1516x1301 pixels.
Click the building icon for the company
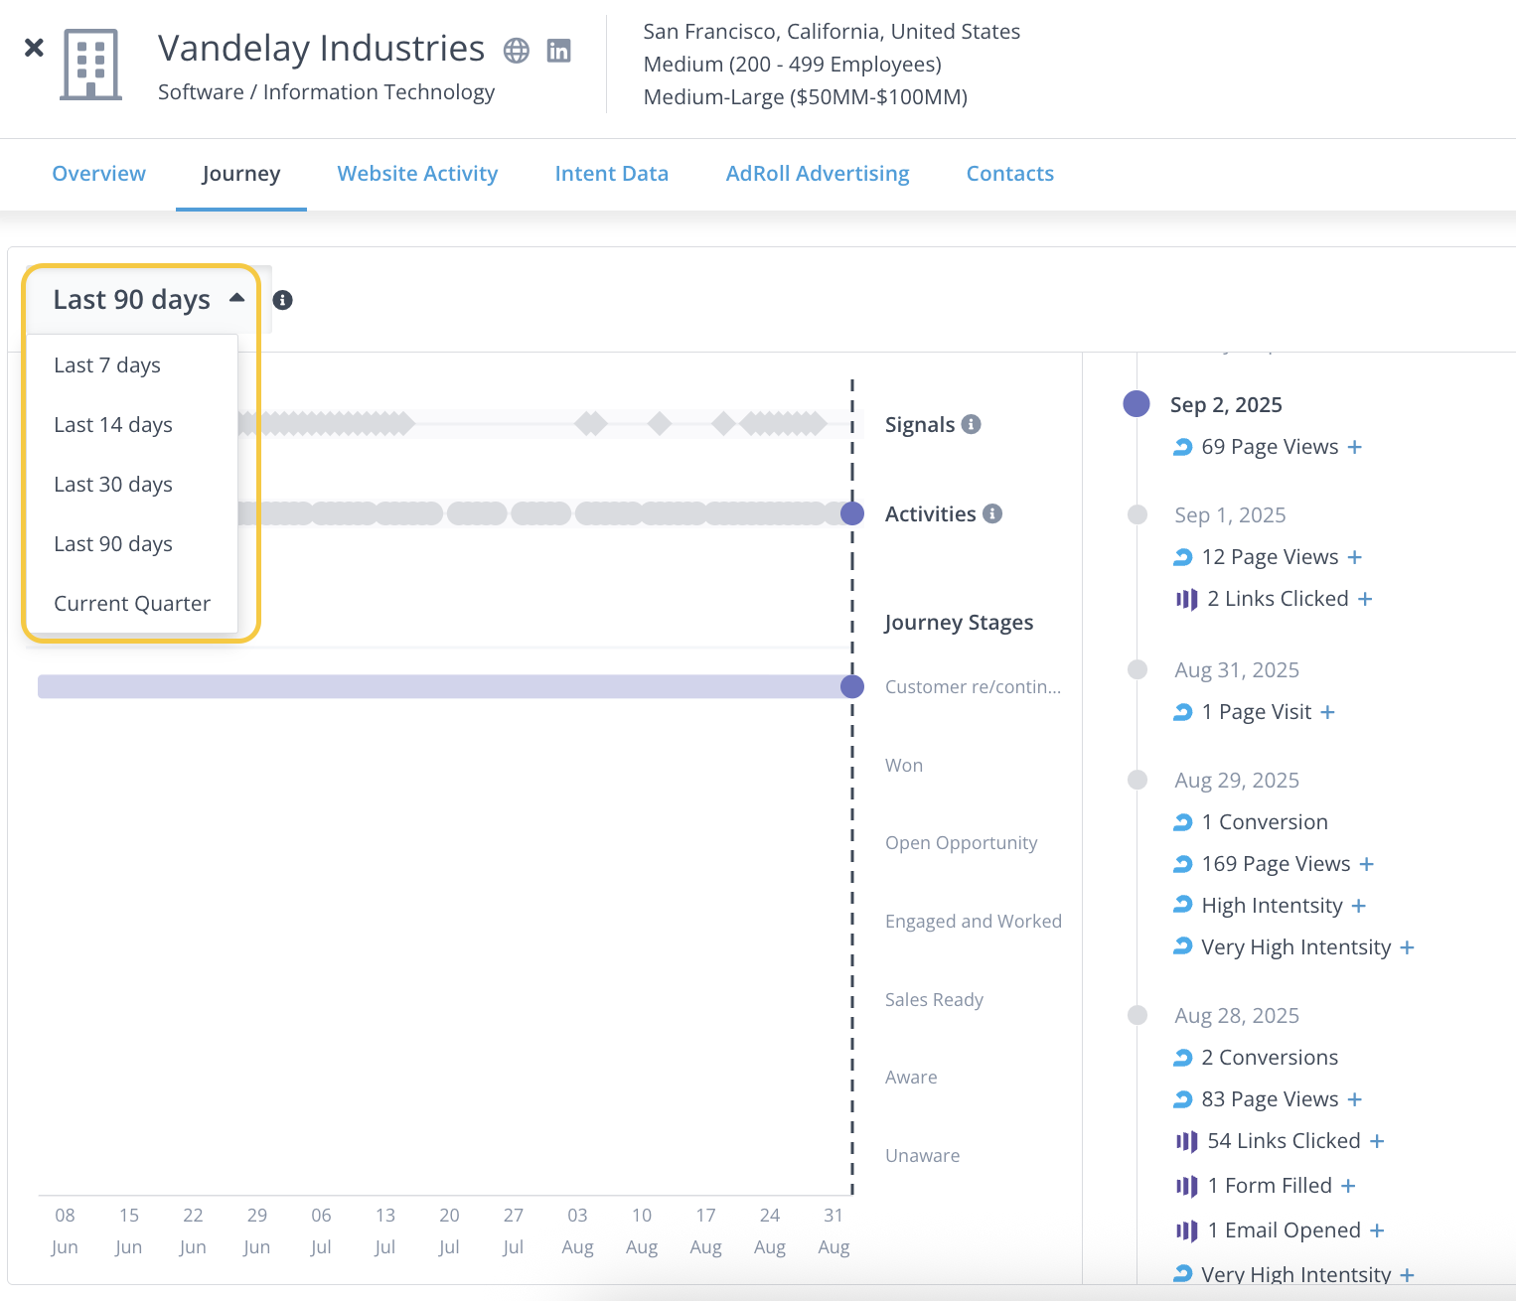[91, 65]
